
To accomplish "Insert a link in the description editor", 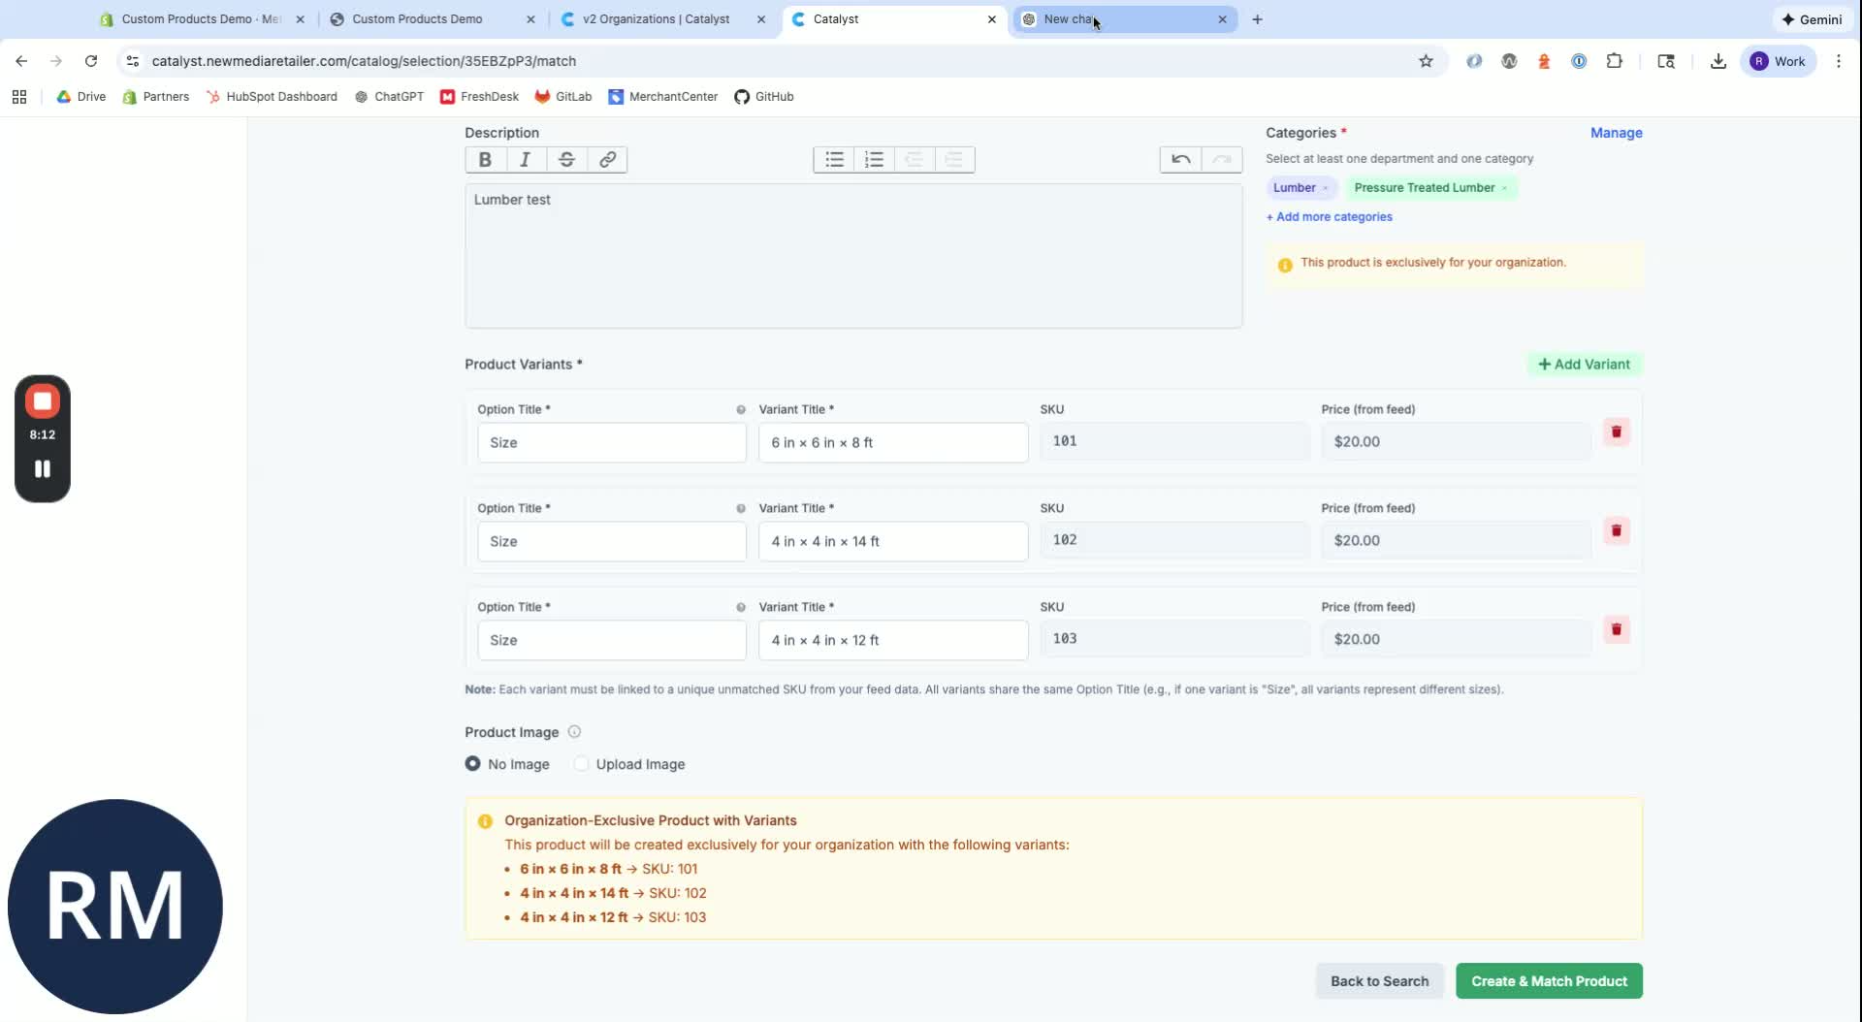I will (x=607, y=160).
